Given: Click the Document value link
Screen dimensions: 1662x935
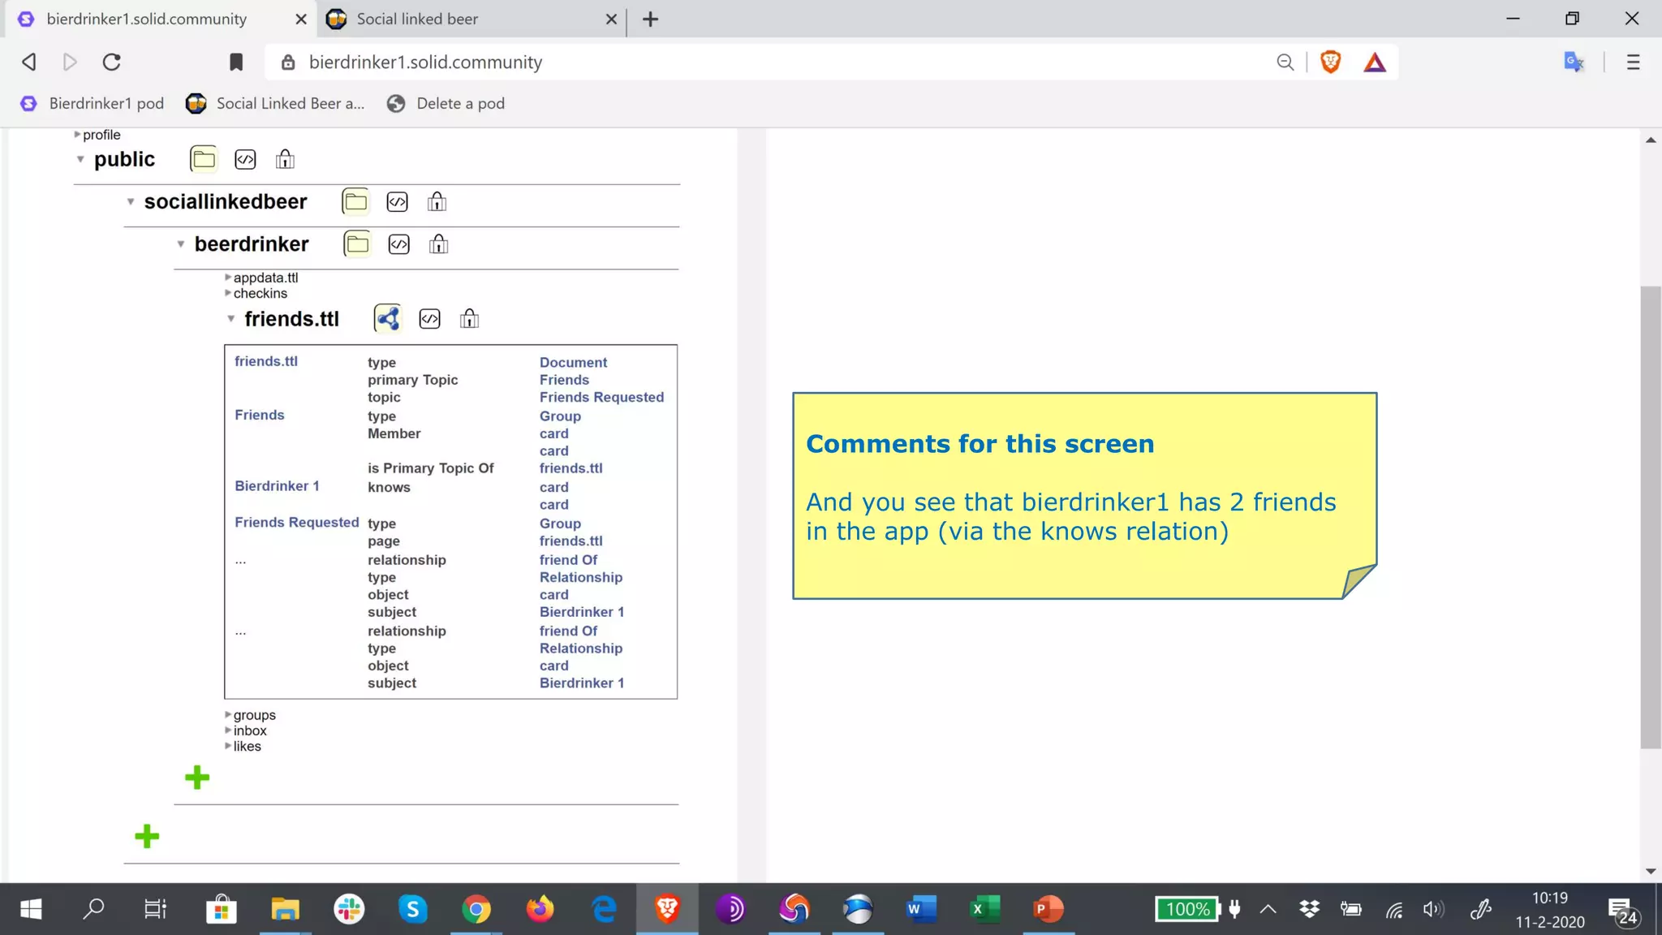Looking at the screenshot, I should coord(573,362).
